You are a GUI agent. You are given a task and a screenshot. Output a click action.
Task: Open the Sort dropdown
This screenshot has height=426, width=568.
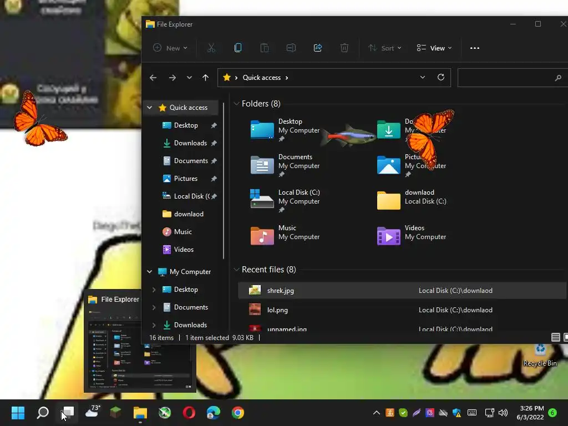(385, 48)
